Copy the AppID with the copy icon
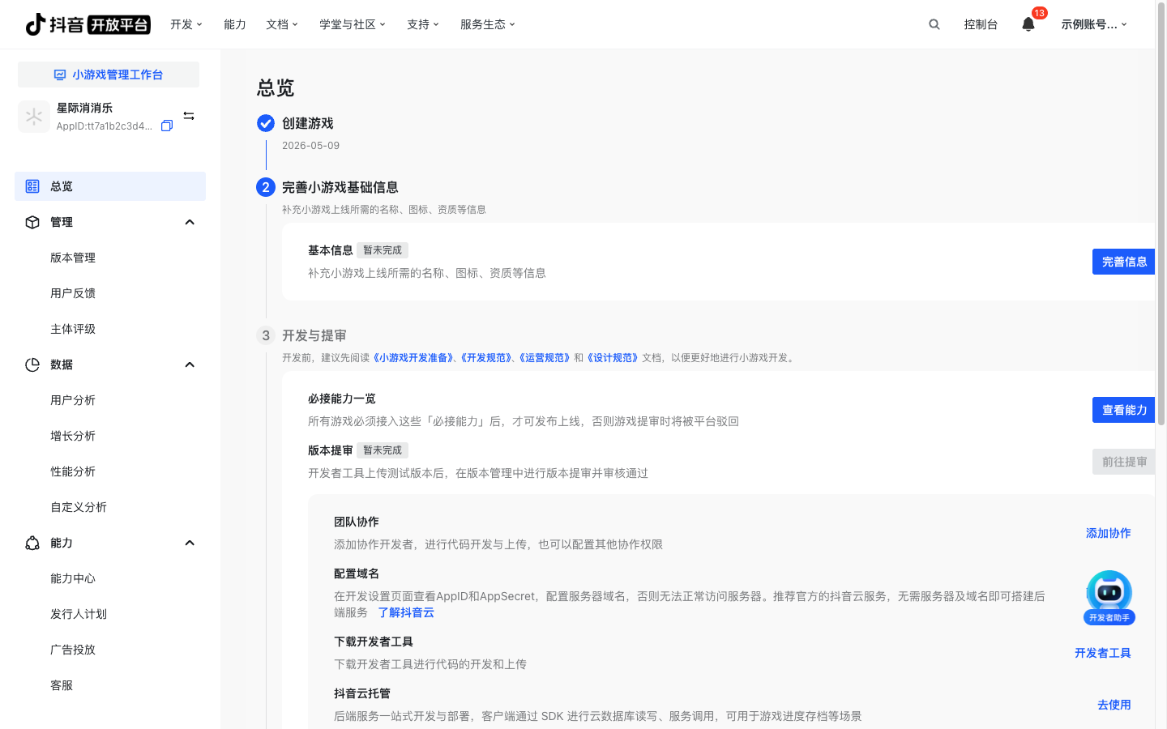The image size is (1167, 729). [x=167, y=126]
